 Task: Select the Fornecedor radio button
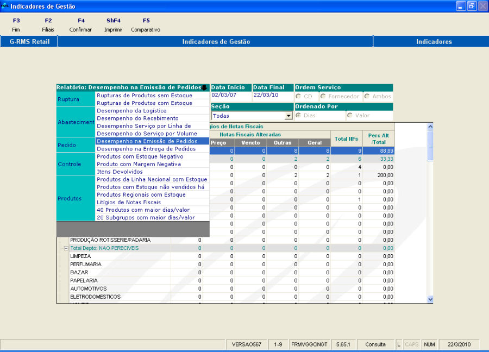[323, 97]
